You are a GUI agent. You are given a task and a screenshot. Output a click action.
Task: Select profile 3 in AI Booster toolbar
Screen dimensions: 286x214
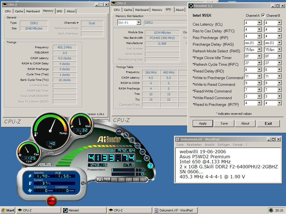point(136,180)
